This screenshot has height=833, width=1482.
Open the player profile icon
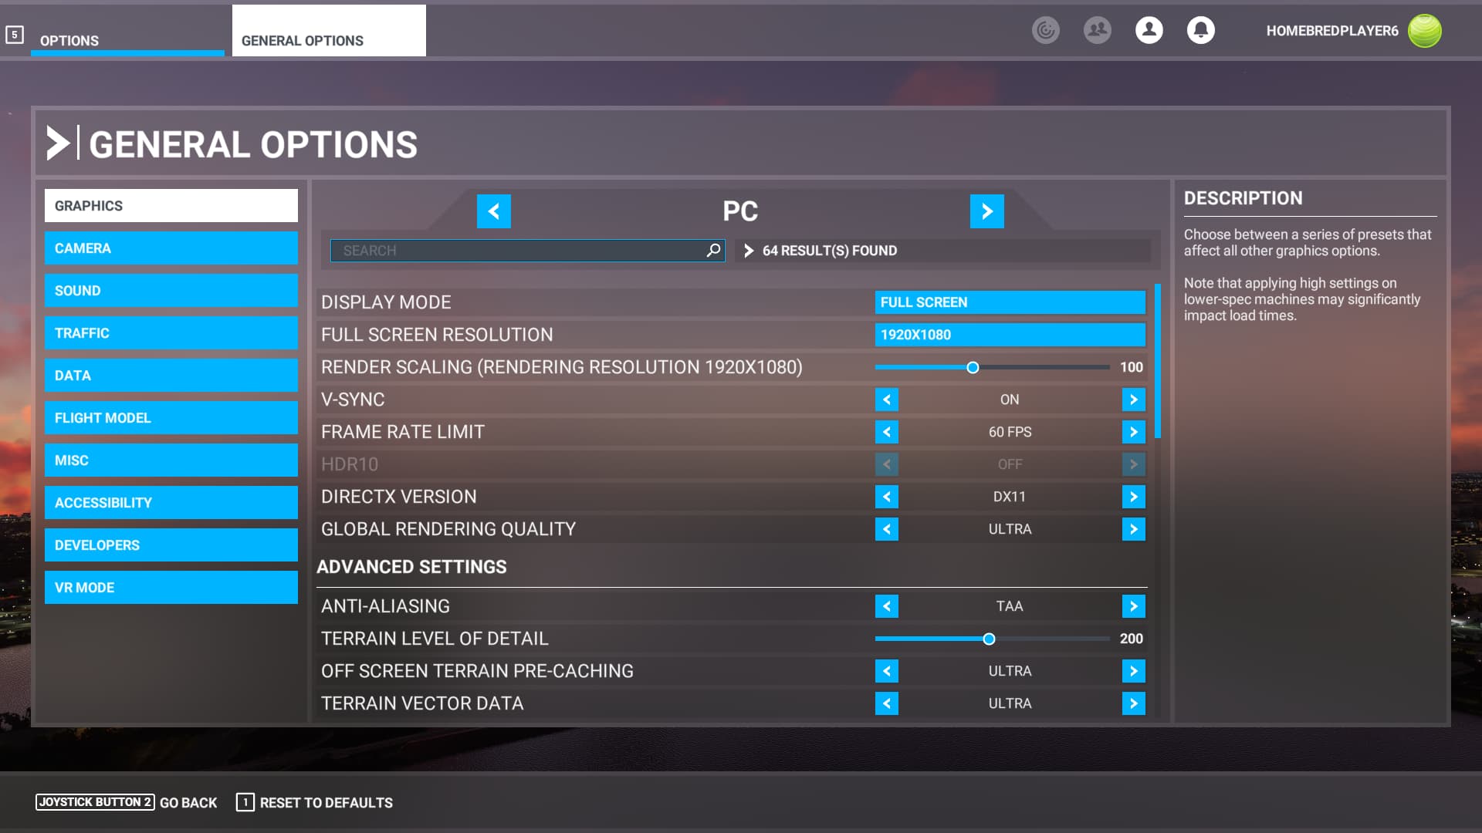pos(1149,30)
